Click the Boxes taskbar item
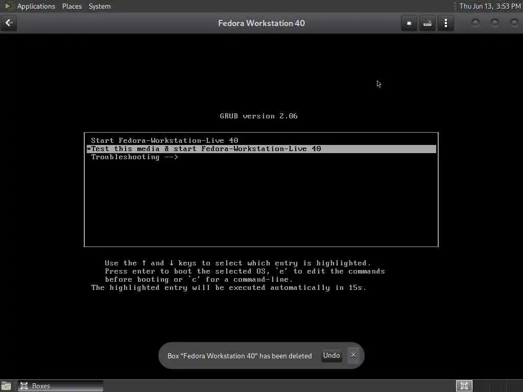 pyautogui.click(x=61, y=386)
